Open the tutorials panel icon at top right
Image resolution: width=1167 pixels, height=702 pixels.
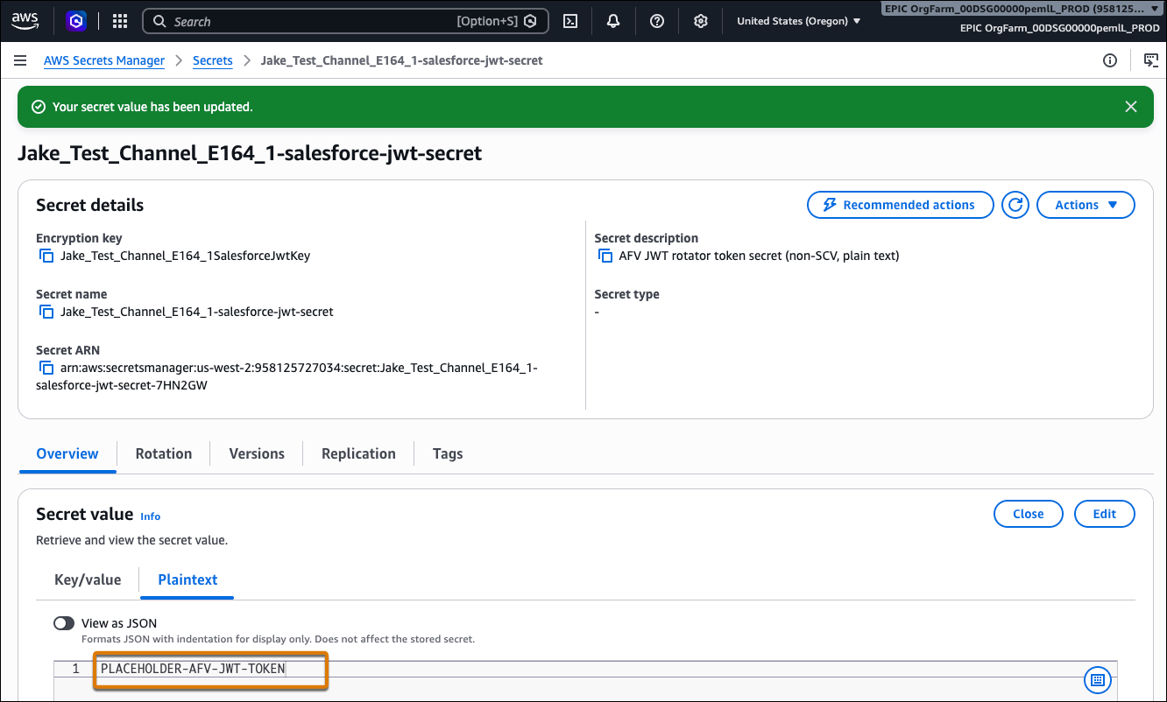(x=1151, y=60)
